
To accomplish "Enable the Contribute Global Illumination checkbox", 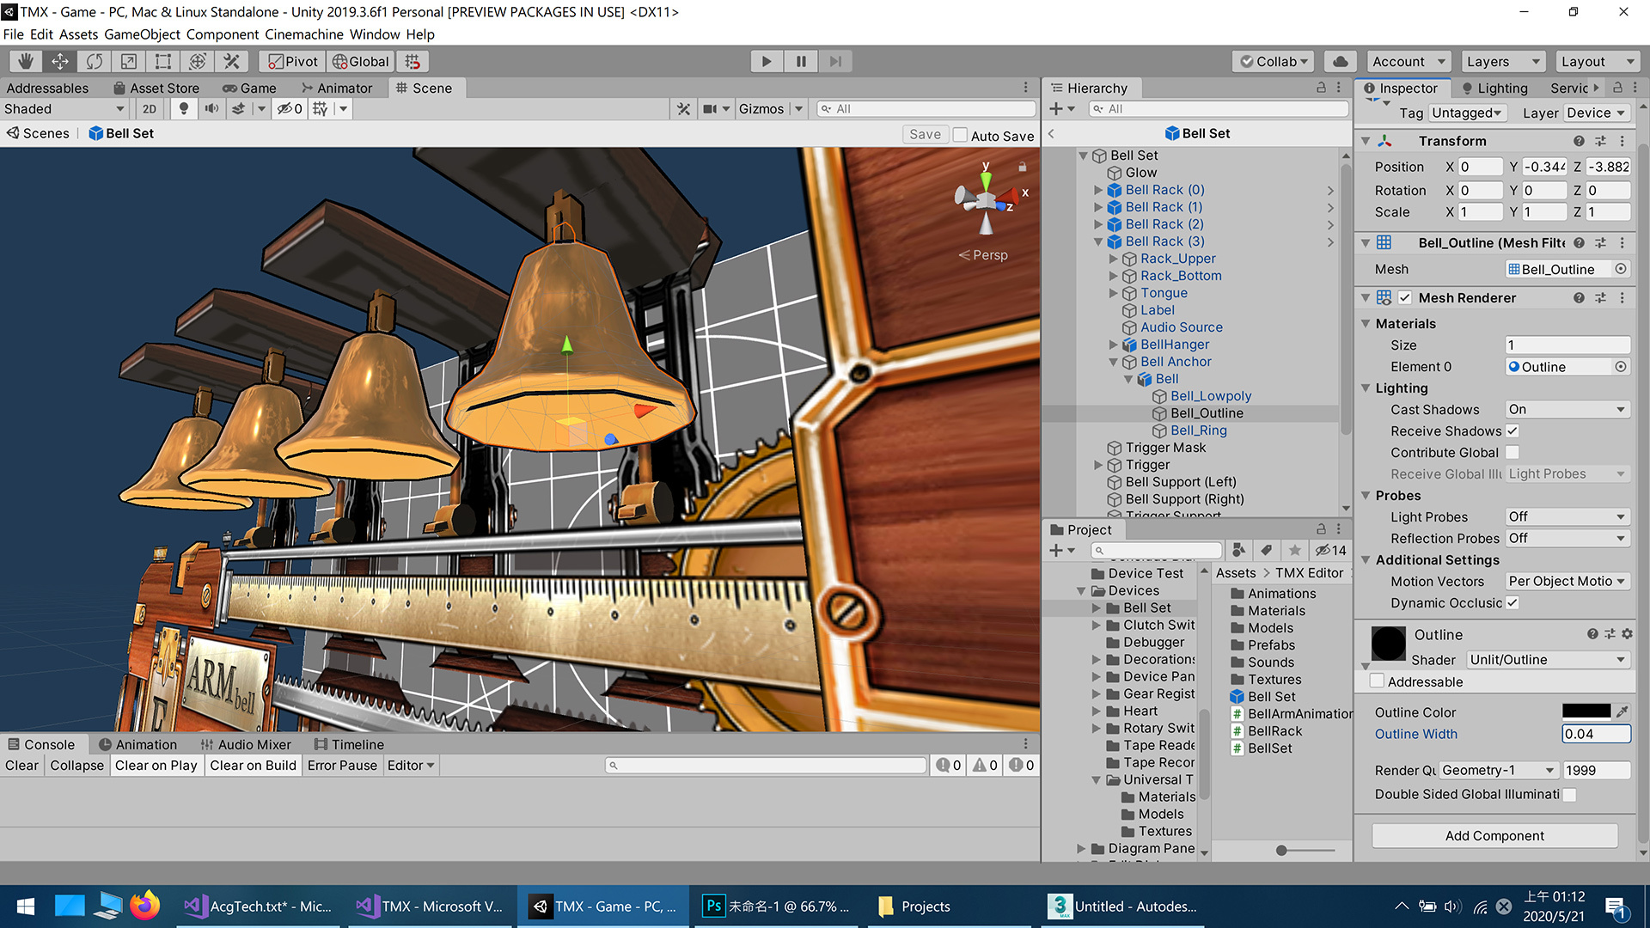I will pyautogui.click(x=1512, y=452).
